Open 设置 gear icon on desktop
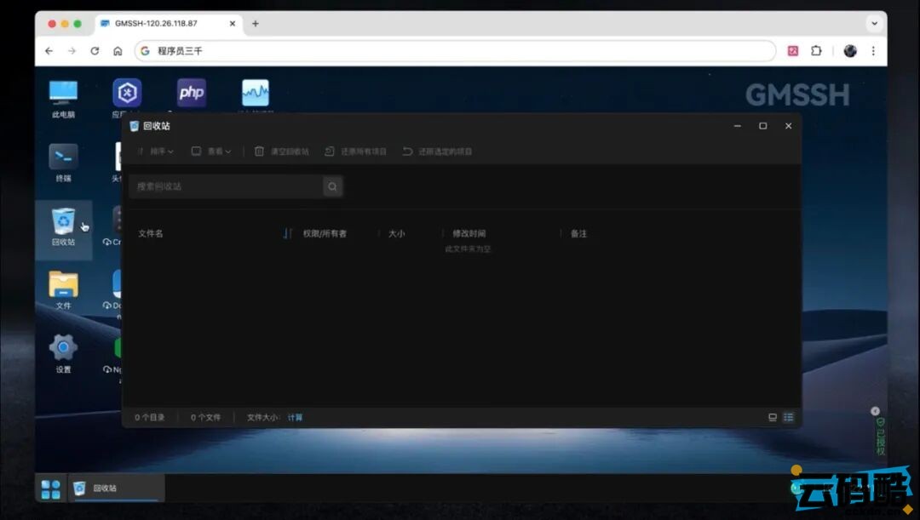Viewport: 920px width, 520px height. (63, 348)
